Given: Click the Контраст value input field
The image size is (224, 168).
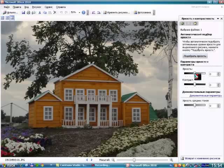Looking at the screenshot, I should pos(213,85).
